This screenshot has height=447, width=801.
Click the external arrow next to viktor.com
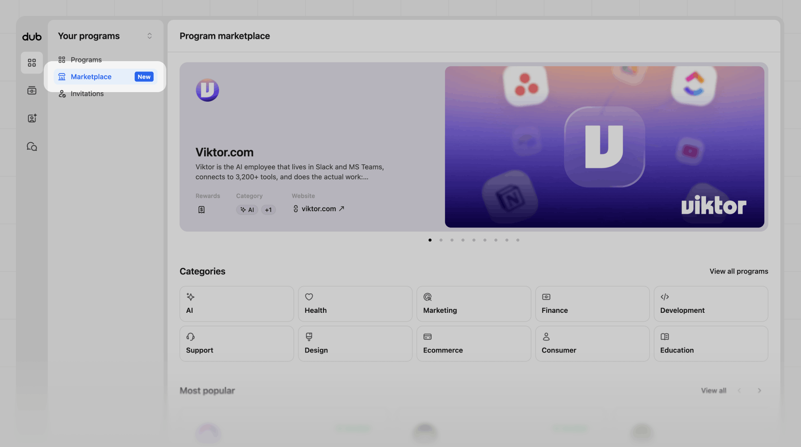pyautogui.click(x=342, y=209)
